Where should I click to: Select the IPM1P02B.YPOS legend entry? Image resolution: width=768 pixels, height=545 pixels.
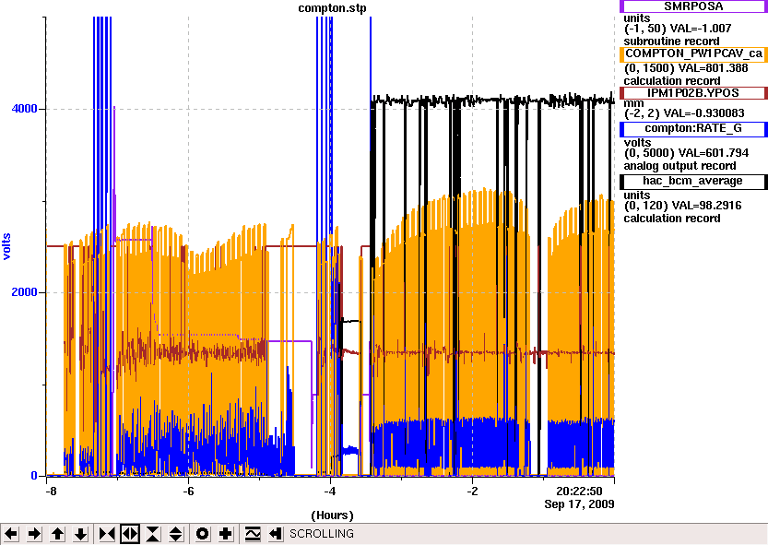[693, 93]
